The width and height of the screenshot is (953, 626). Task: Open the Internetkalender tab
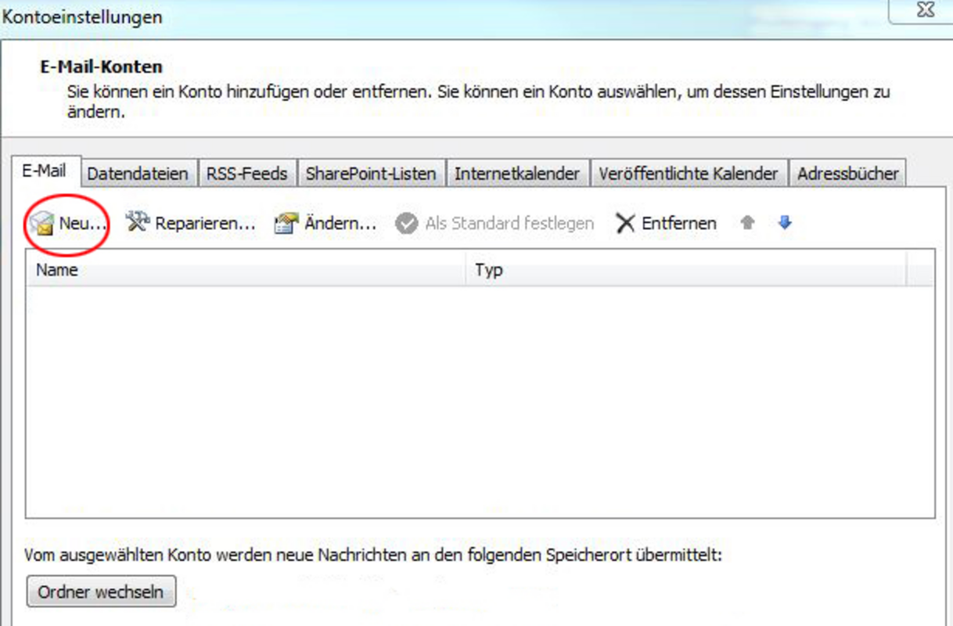(x=517, y=174)
